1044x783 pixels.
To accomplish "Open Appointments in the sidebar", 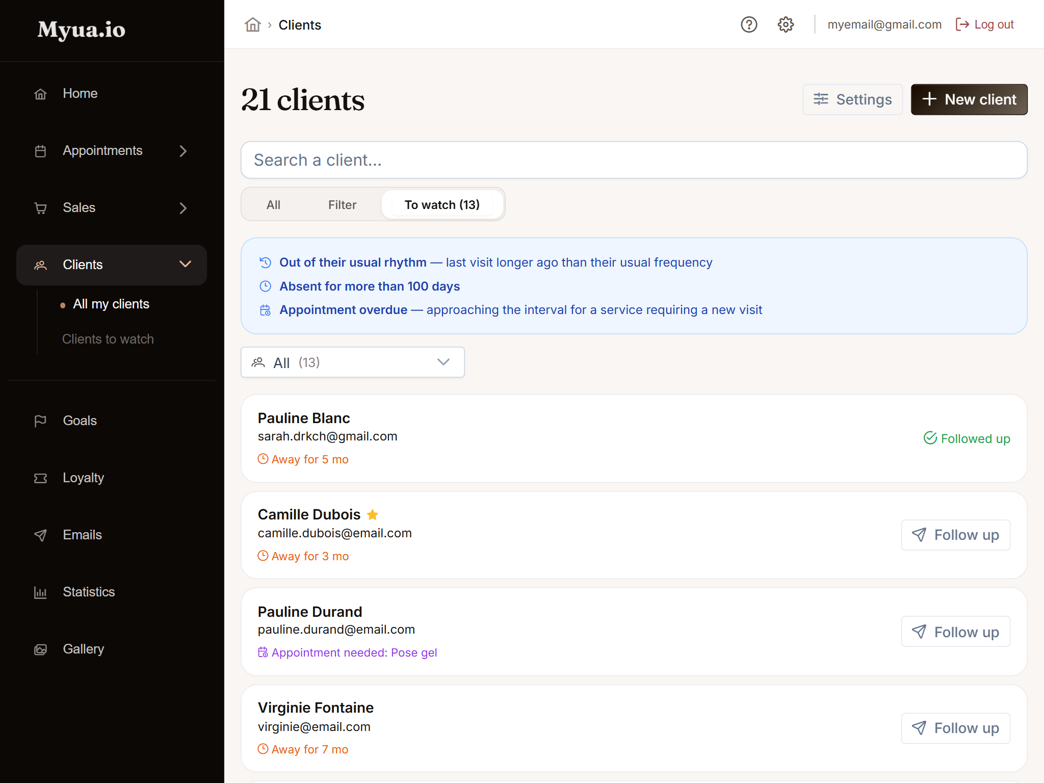I will pos(112,150).
